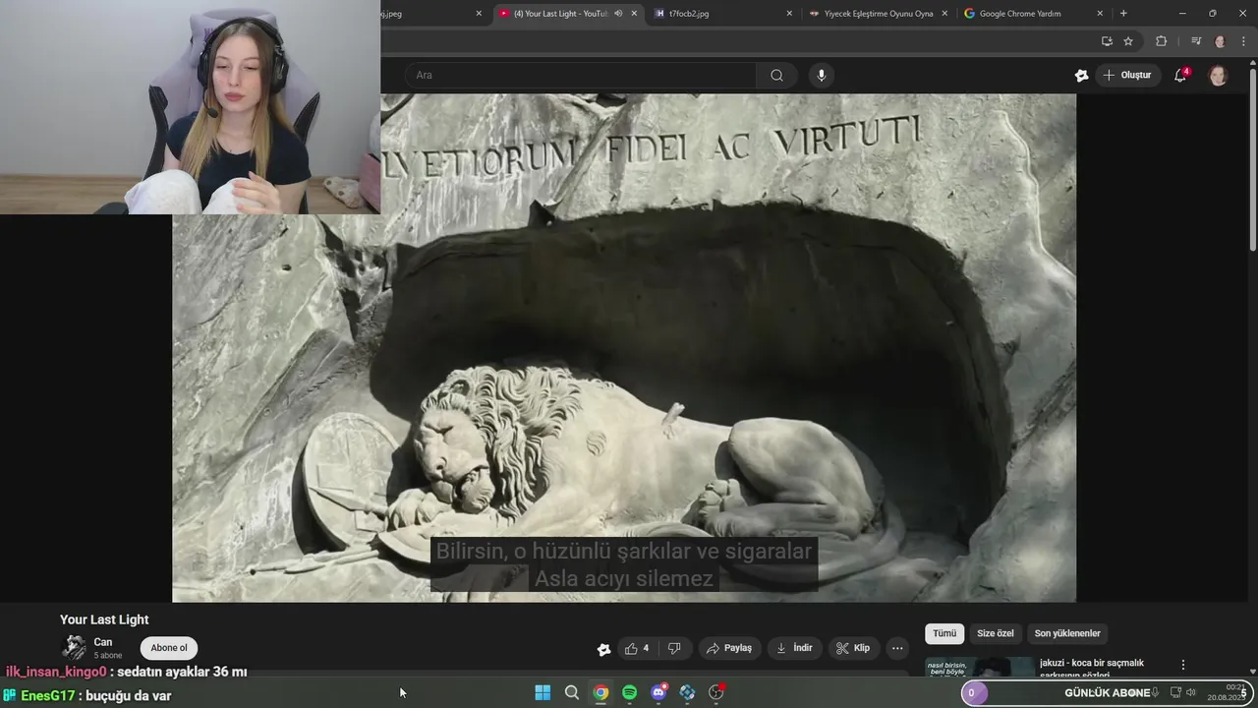
Task: Focus the Ara search field
Action: tap(580, 75)
